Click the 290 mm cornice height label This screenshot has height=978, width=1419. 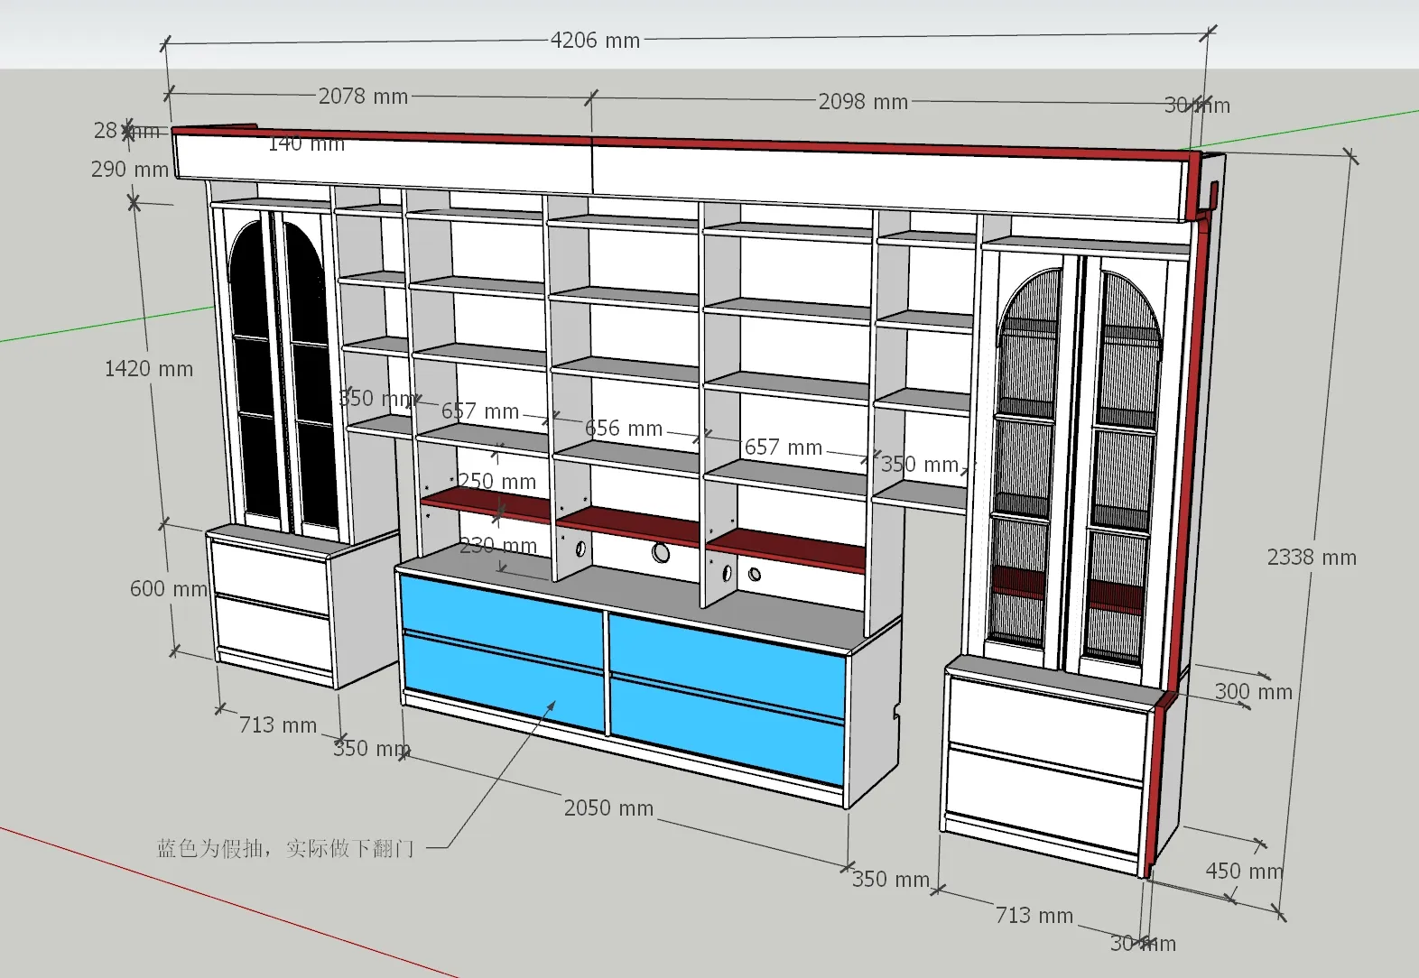(x=129, y=170)
